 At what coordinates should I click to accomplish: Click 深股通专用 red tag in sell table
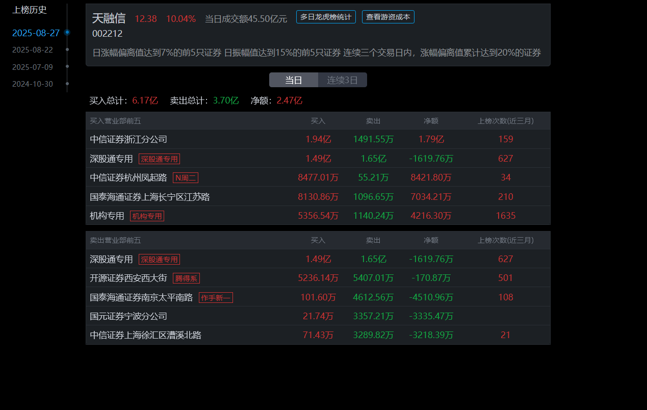coord(159,259)
